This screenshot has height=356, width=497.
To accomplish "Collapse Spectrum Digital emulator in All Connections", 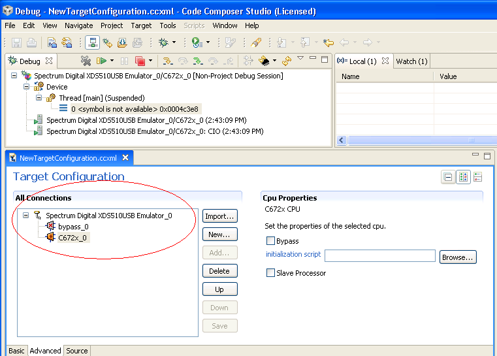I will pyautogui.click(x=25, y=216).
